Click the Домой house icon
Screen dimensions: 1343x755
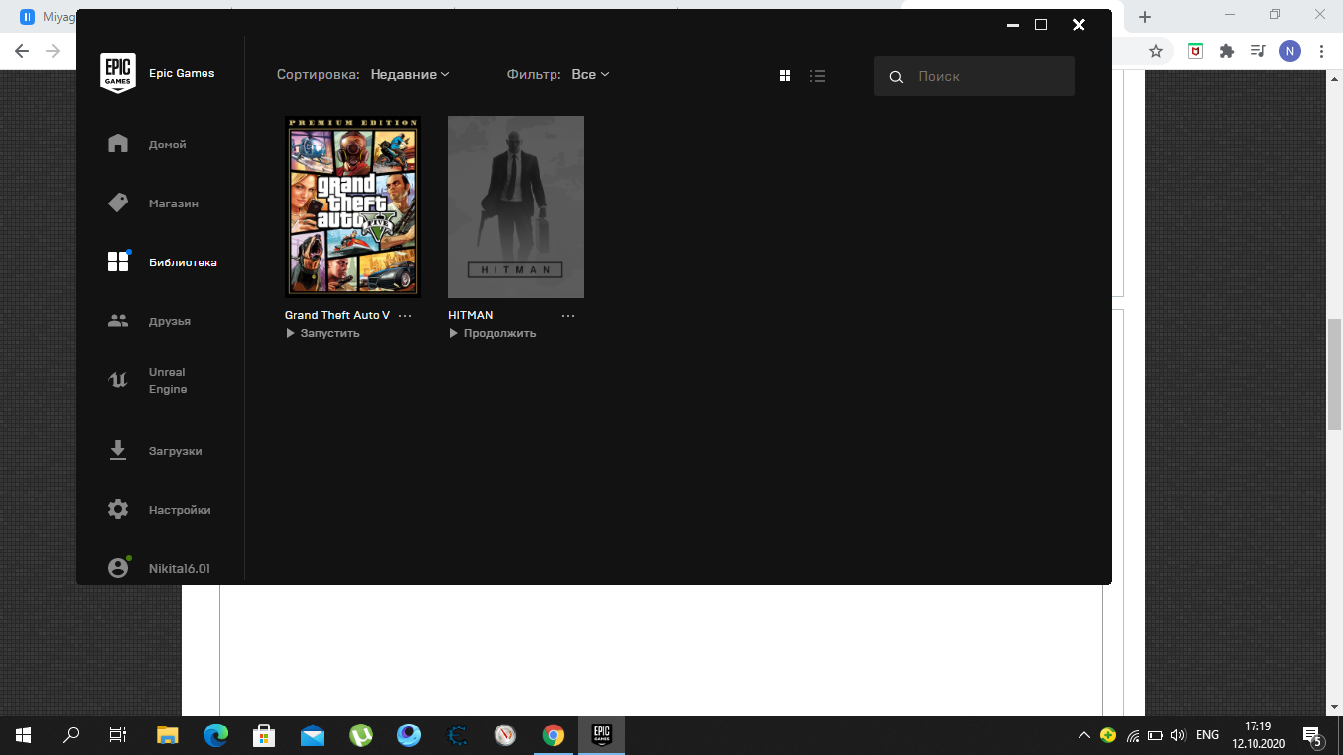click(x=118, y=144)
